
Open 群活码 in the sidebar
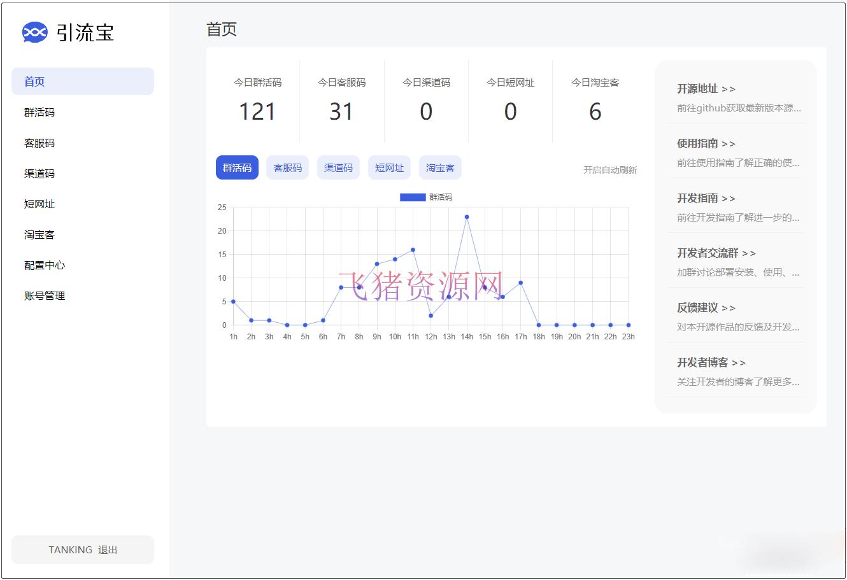[x=39, y=113]
